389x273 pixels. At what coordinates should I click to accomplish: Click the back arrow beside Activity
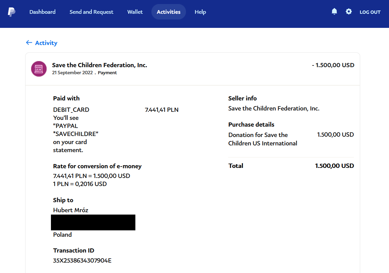[x=29, y=43]
